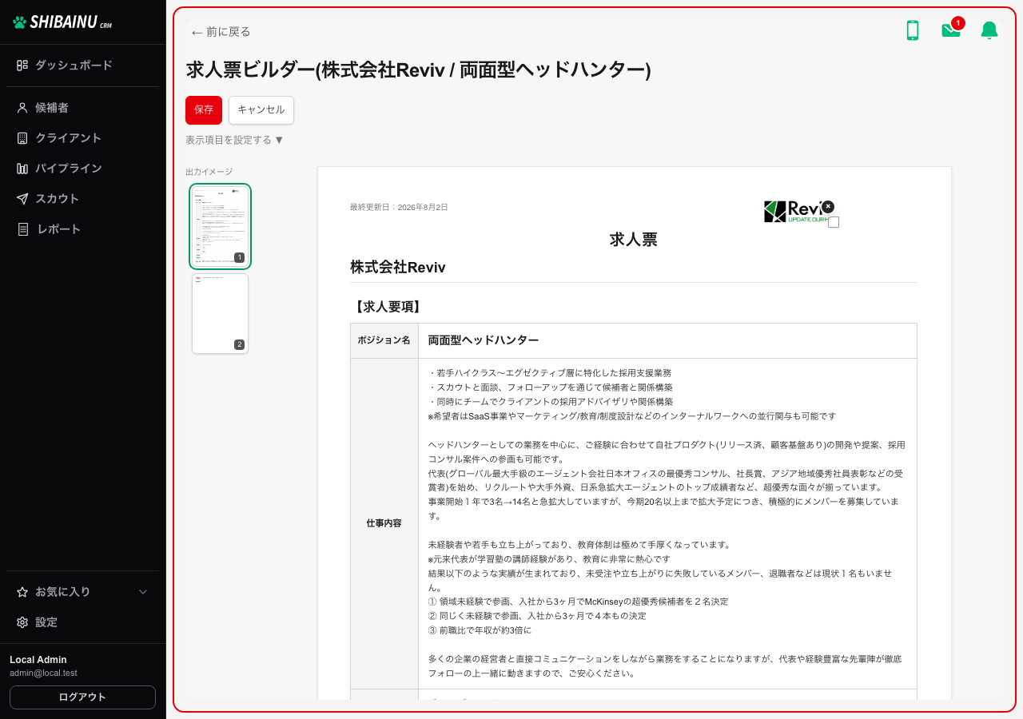Click the 両面型ヘッドハンター position name cell

pyautogui.click(x=667, y=340)
